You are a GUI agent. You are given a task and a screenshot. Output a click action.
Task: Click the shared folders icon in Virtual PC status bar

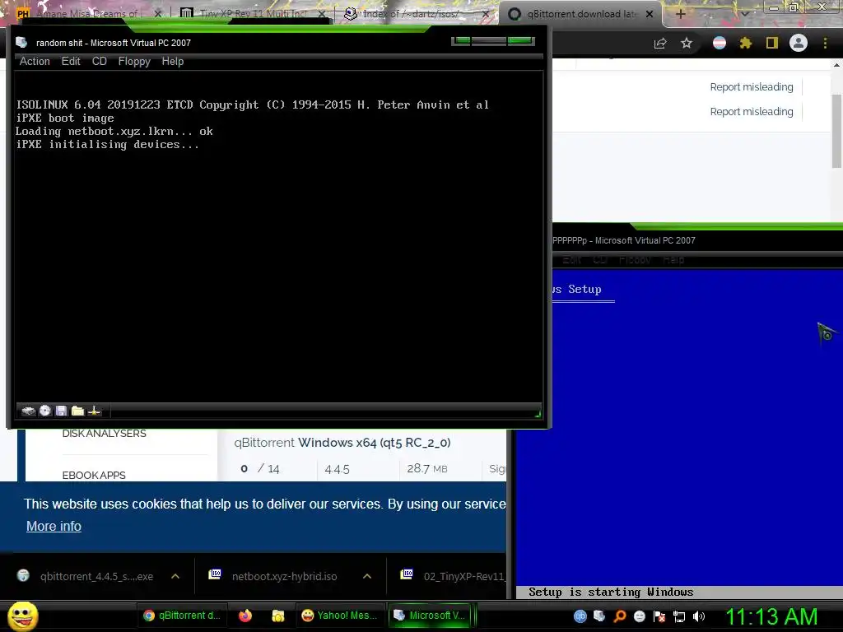pyautogui.click(x=78, y=411)
